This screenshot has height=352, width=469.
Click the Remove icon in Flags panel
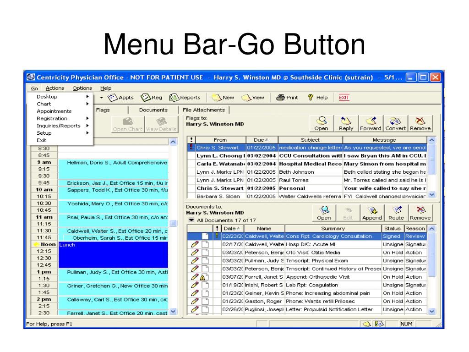pos(420,124)
